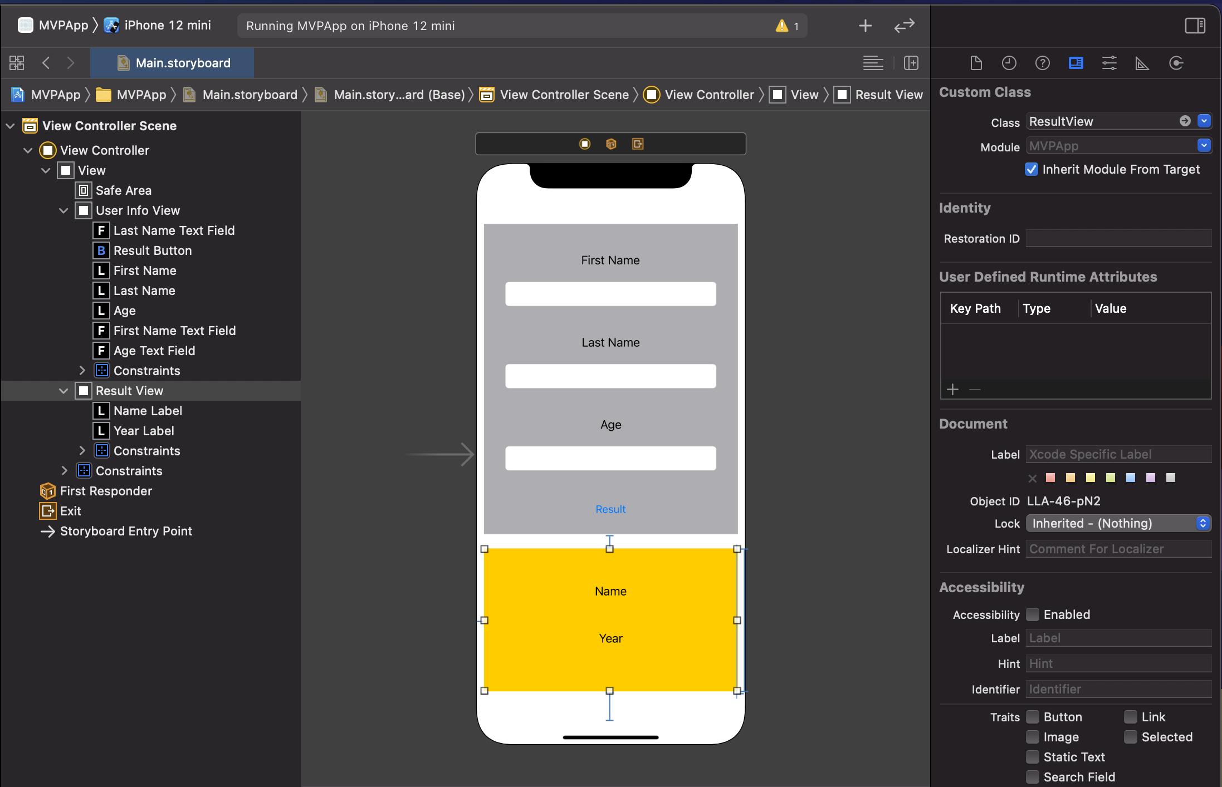Click the Library plus button in toolbar
1222x787 pixels.
click(865, 26)
